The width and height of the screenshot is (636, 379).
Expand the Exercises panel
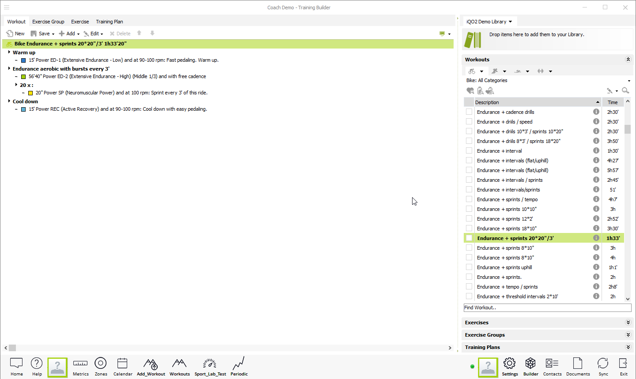tap(628, 323)
